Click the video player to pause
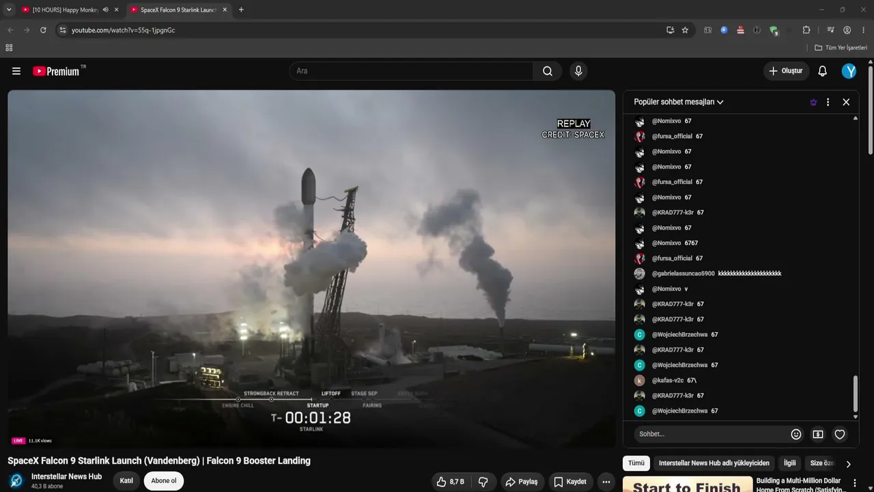 tap(311, 269)
